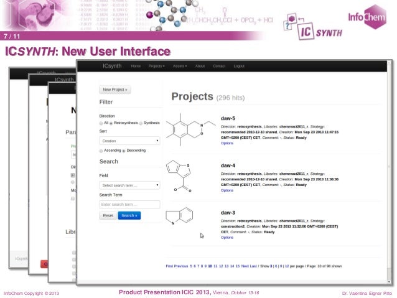Jump to page 12 in pagination
397x298 pixels.
(221, 266)
